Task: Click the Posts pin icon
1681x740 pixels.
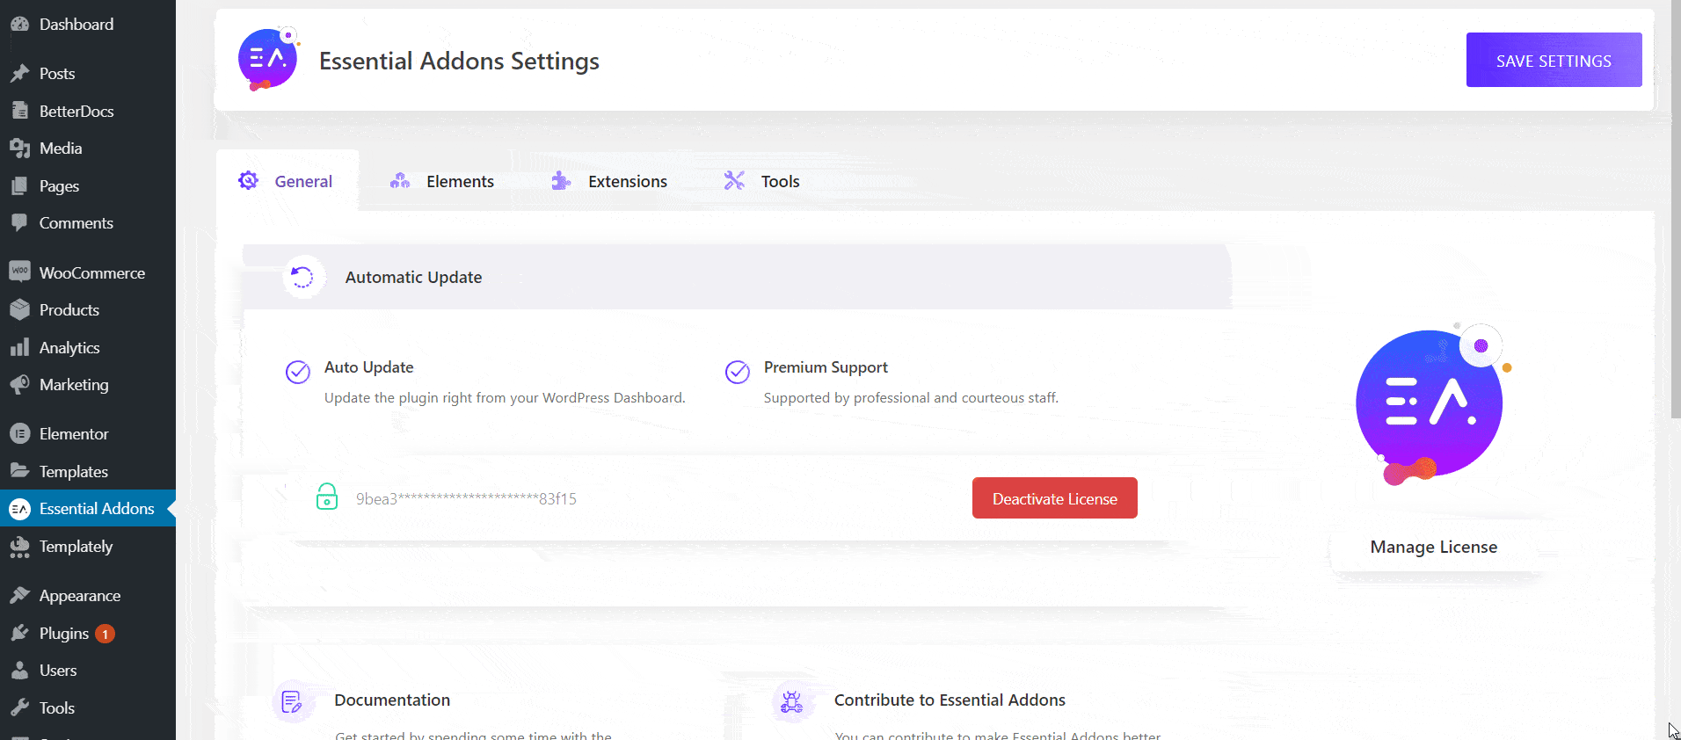Action: click(x=19, y=74)
